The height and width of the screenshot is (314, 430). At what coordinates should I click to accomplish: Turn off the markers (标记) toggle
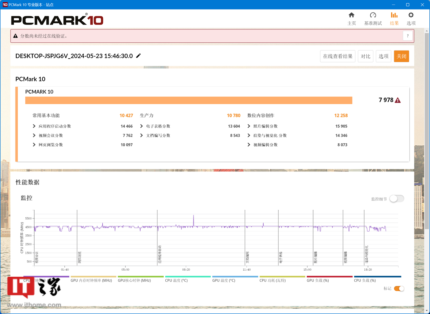point(399,289)
